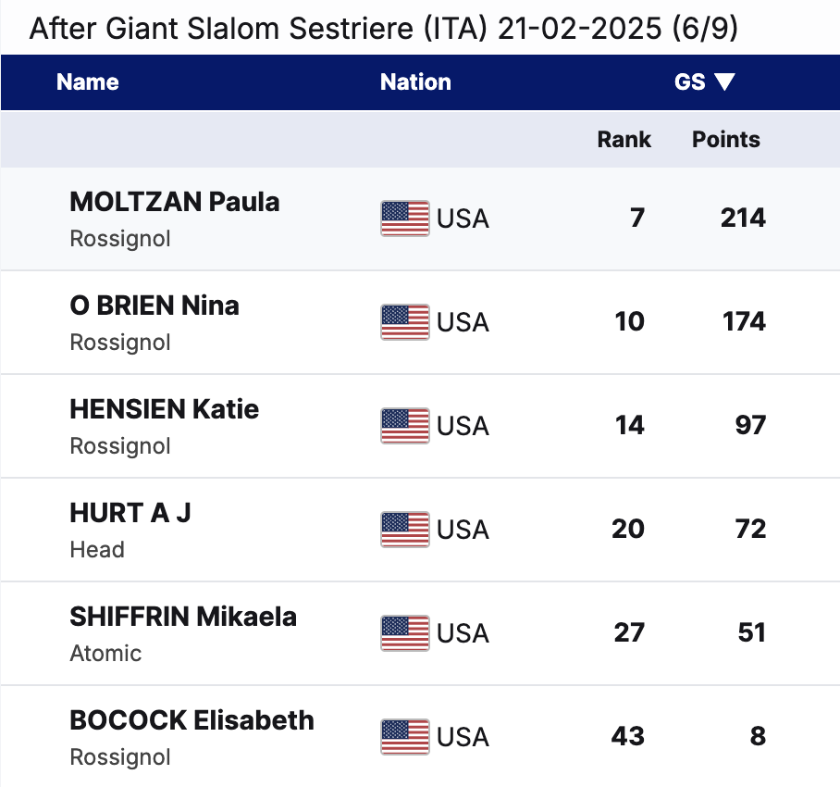Click the Atomic brand under Shiffrin
Image resolution: width=840 pixels, height=787 pixels.
tap(105, 654)
